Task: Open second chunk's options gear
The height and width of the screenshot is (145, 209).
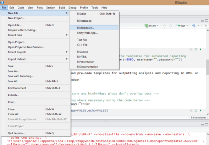Action: 191,111
